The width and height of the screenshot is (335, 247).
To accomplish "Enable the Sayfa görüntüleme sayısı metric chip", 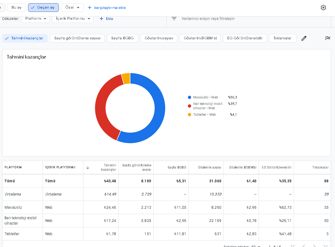I will click(x=77, y=38).
